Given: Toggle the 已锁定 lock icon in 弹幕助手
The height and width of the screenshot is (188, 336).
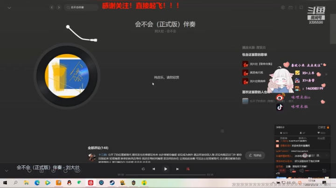Looking at the screenshot, I should pyautogui.click(x=328, y=128).
